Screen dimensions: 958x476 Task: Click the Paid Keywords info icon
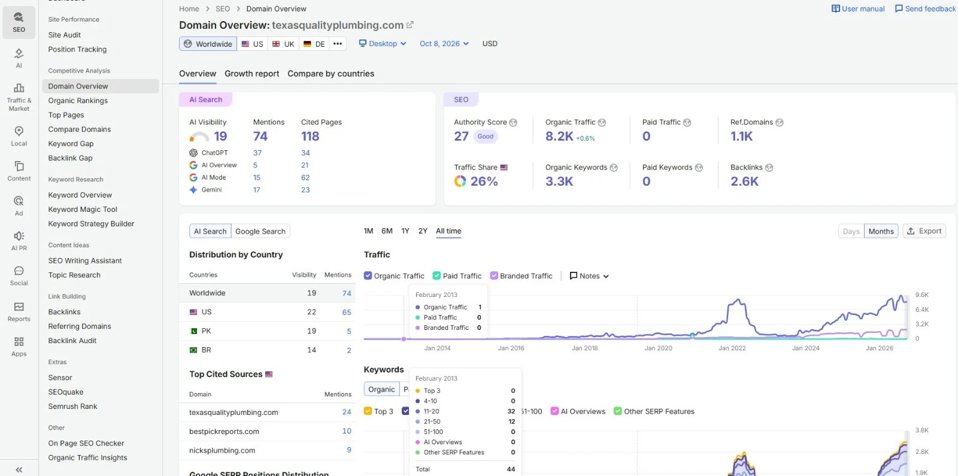699,168
